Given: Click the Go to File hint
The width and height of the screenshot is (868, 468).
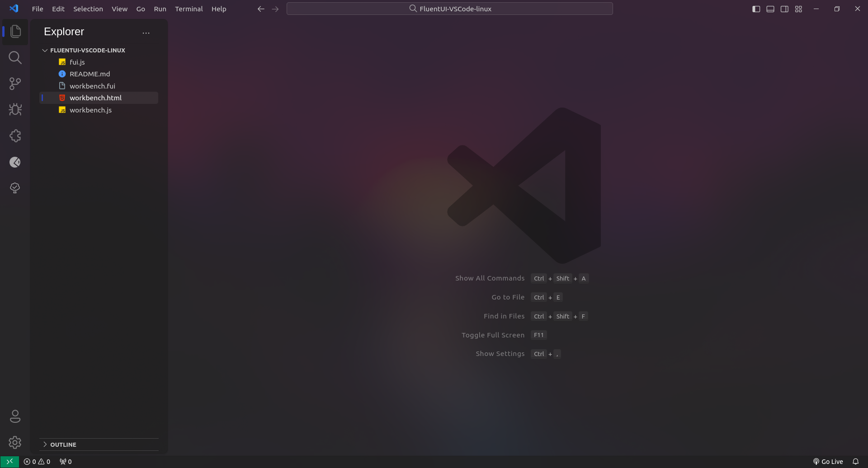Looking at the screenshot, I should click(x=508, y=297).
